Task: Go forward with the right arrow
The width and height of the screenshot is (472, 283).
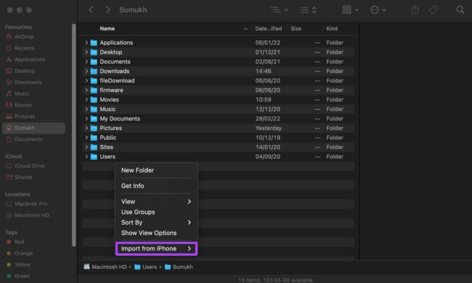Action: (108, 10)
